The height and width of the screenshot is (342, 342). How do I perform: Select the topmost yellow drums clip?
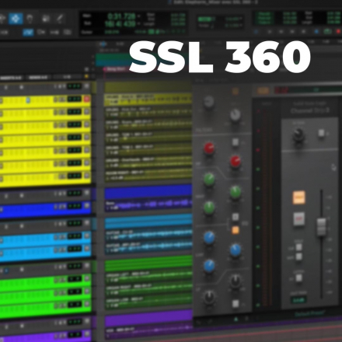pyautogui.click(x=148, y=99)
